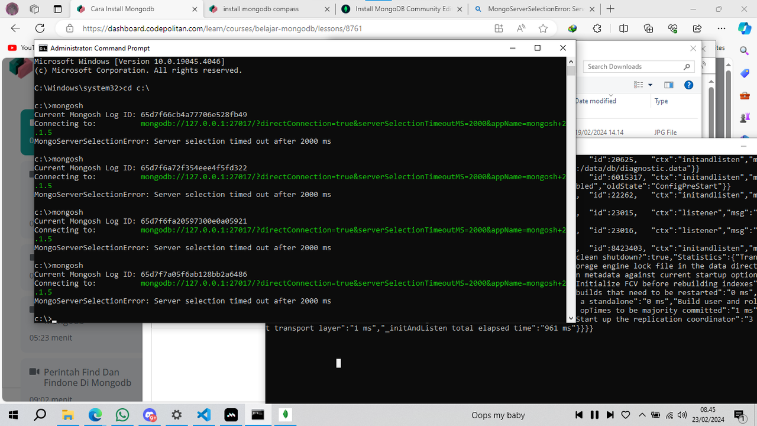This screenshot has width=757, height=426.
Task: Open WhatsApp from the taskbar
Action: coord(122,415)
